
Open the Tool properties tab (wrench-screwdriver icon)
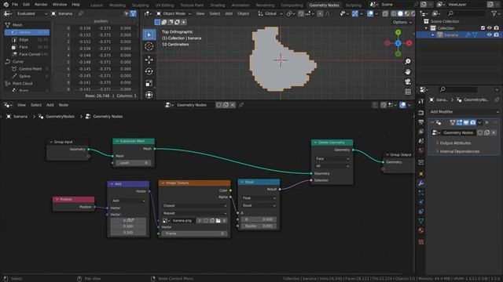click(x=421, y=101)
